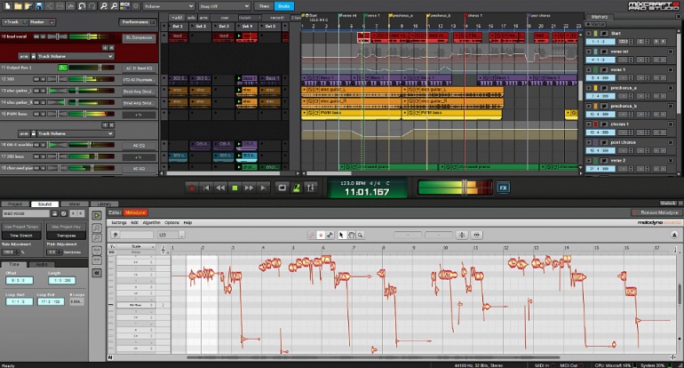Switch the timeline to Beats mode
Screen dimensions: 684x368
[x=286, y=6]
